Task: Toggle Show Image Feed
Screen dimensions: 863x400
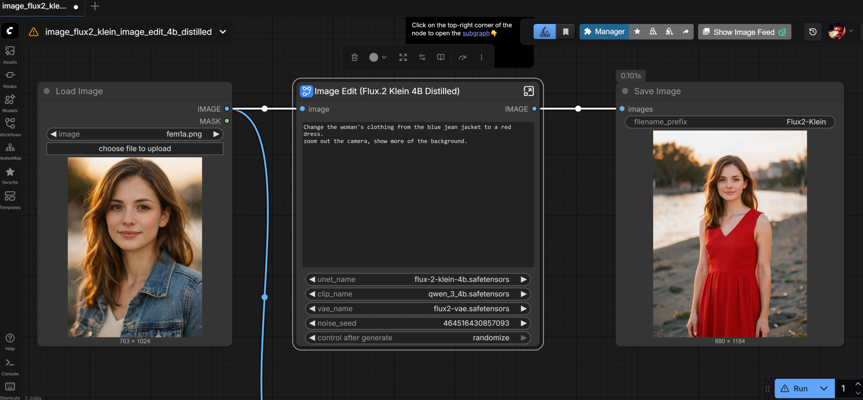Action: [744, 32]
